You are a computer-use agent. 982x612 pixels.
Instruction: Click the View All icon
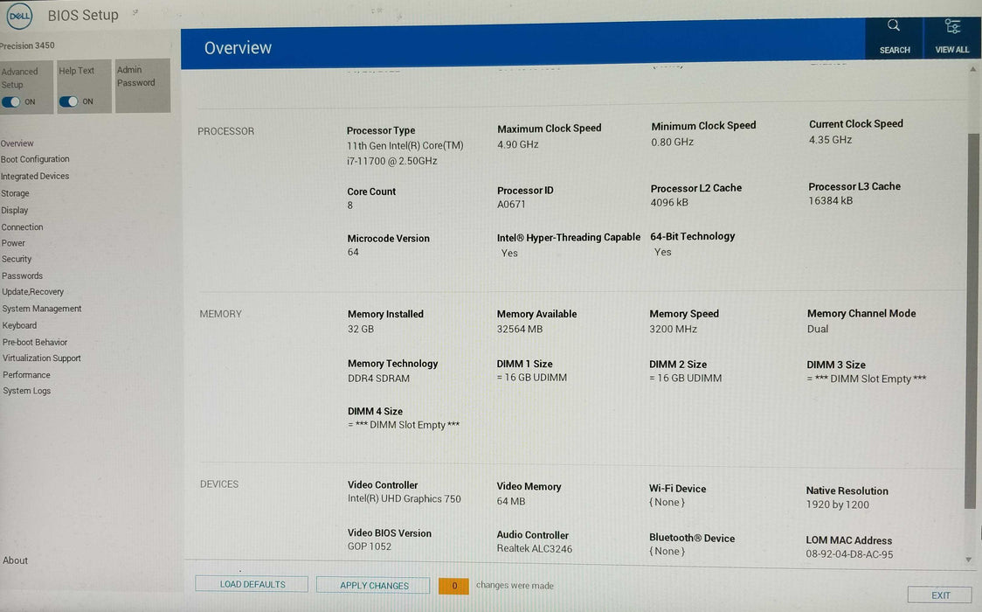pos(952,26)
